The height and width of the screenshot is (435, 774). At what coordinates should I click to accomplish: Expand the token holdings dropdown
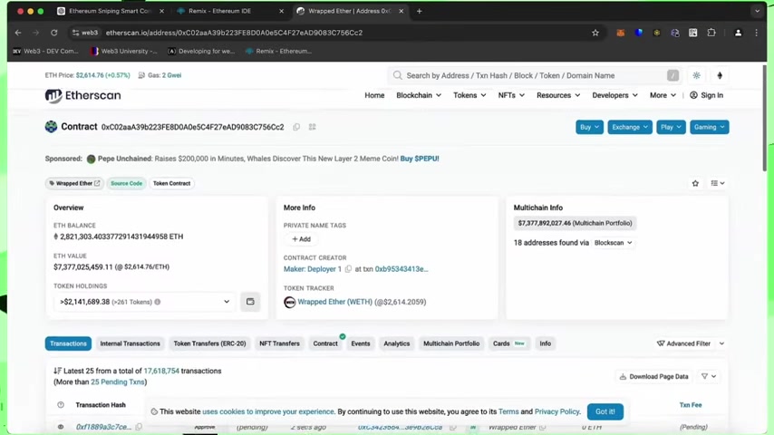(x=145, y=302)
